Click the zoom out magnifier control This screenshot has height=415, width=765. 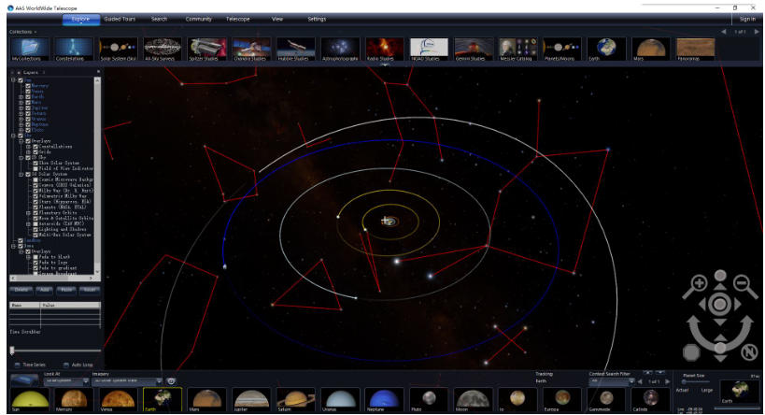coord(742,284)
